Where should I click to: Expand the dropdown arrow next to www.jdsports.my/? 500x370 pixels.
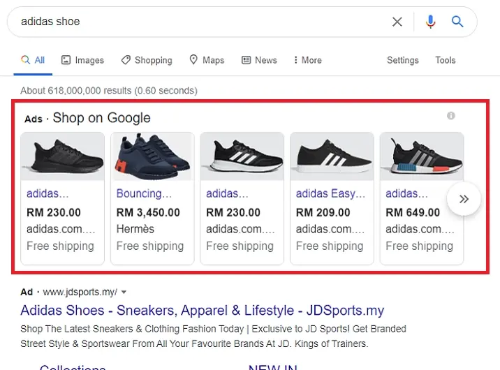click(124, 292)
